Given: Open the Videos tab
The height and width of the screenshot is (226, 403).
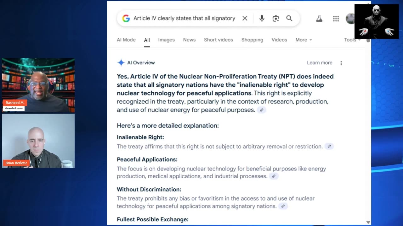Looking at the screenshot, I should pos(279,40).
